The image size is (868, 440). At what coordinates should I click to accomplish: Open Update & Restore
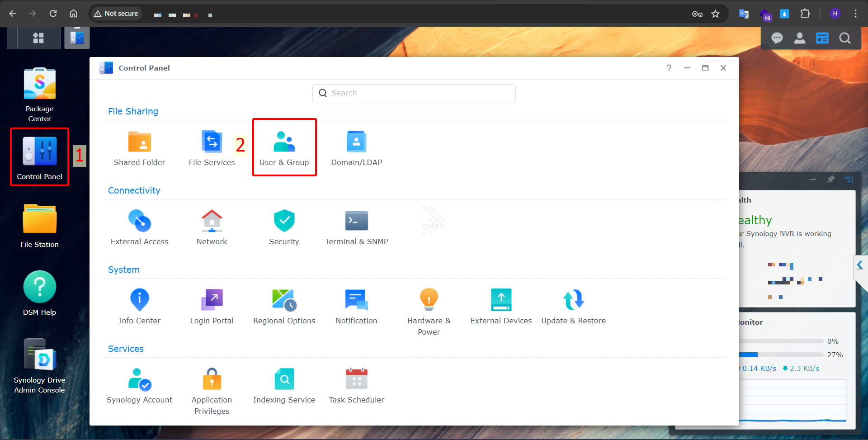click(573, 306)
